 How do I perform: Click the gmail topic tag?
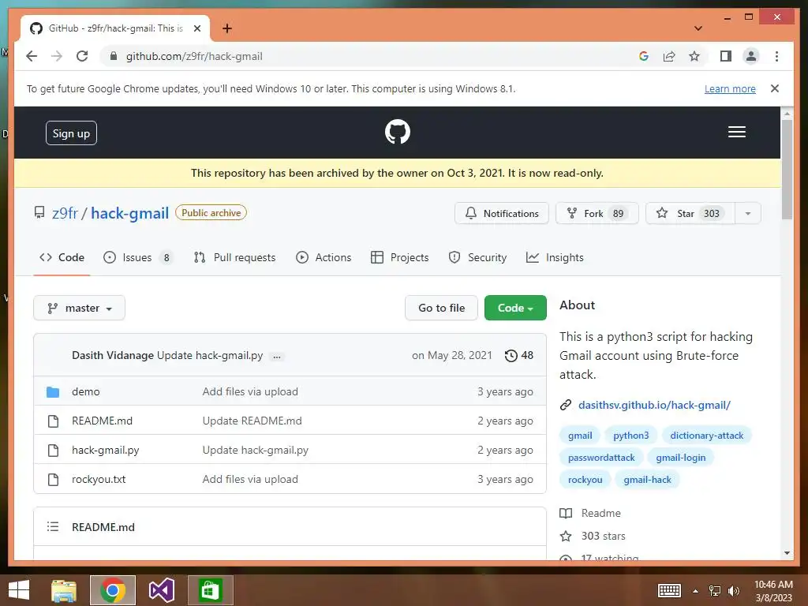(x=580, y=436)
